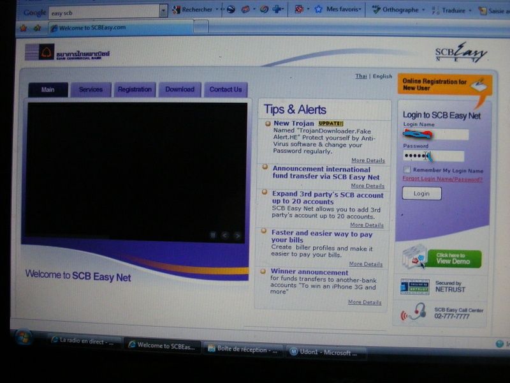Switch to Udon1 - Microsoft taskbar window
Screen dimensions: 510x383
[326, 352]
